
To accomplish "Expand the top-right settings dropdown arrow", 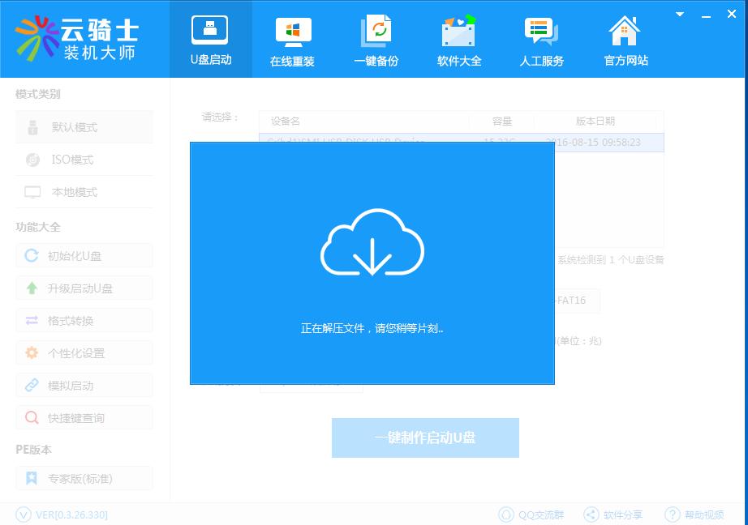I will [x=679, y=14].
